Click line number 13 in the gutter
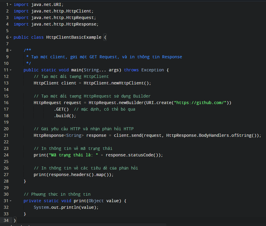 coord(6,83)
